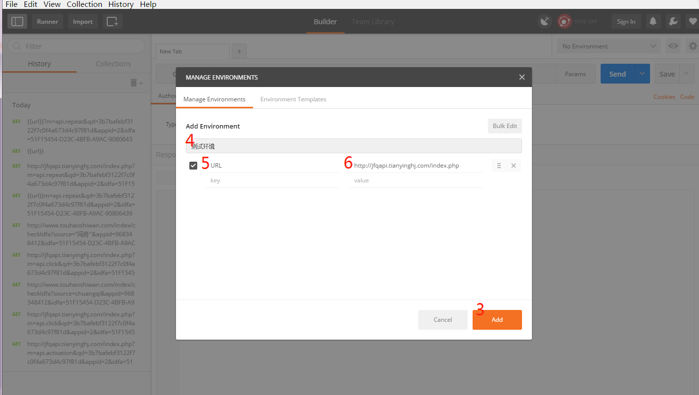Open the Save button dropdown arrow
Viewport: 699px width, 395px height.
click(687, 74)
